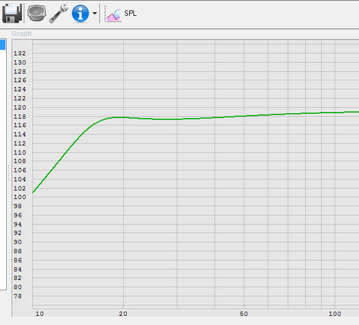The width and height of the screenshot is (359, 325).
Task: Click the 78 value on level axis
Action: tap(18, 296)
